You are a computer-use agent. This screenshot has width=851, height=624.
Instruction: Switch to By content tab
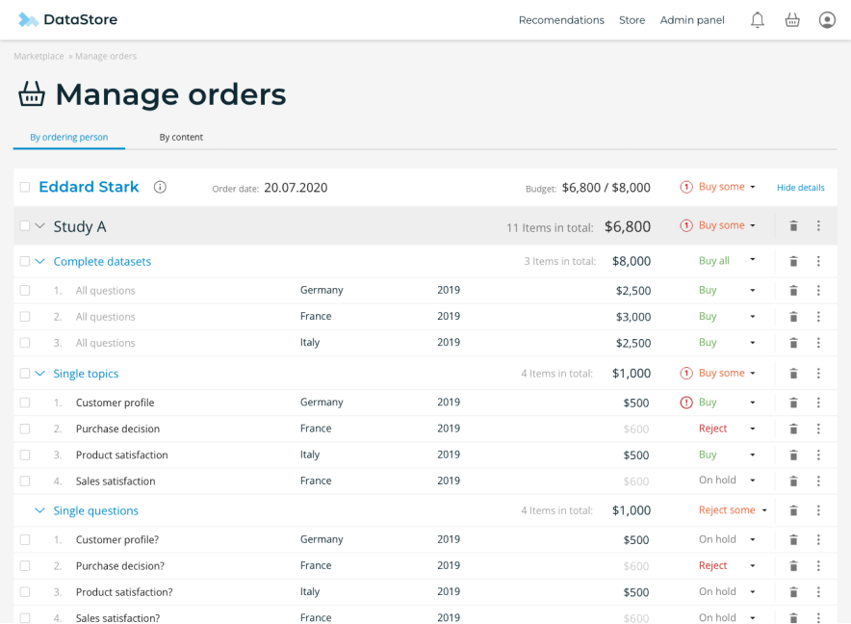click(x=181, y=138)
